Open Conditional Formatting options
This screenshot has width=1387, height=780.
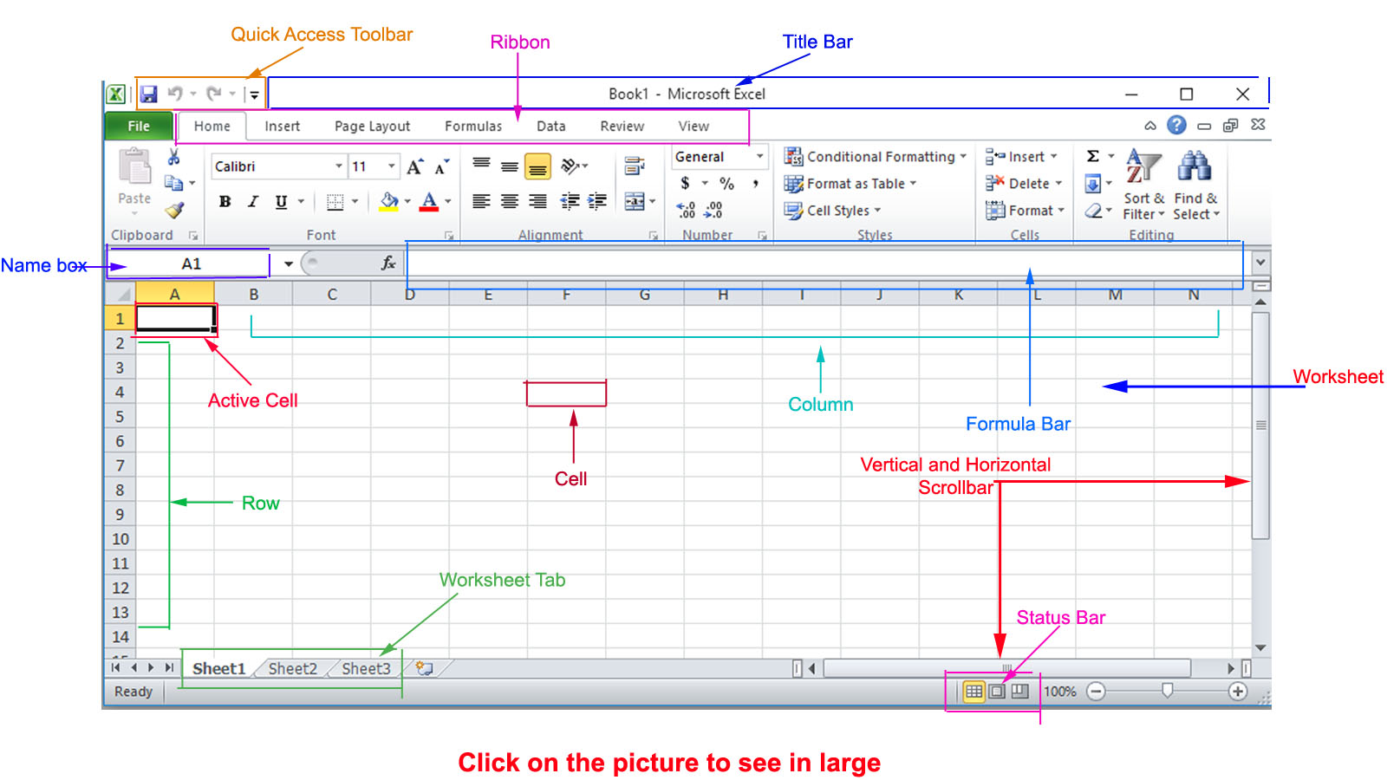876,157
